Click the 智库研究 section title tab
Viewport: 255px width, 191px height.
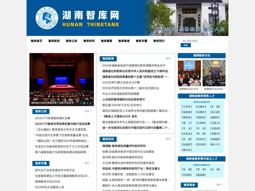(x=108, y=139)
